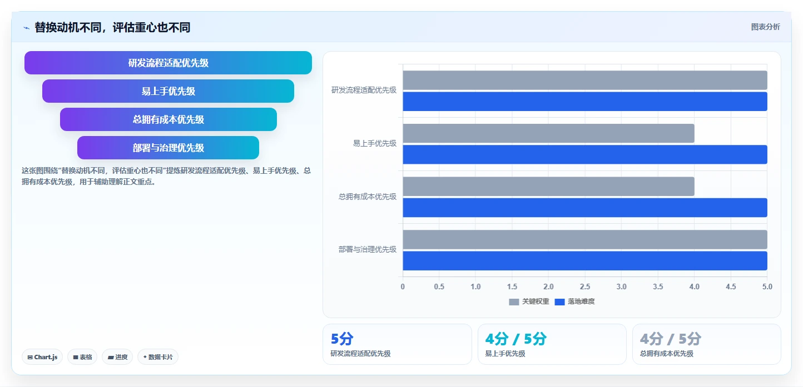The height and width of the screenshot is (387, 803).
Task: Click the blue bar for 总拥有成本优先级
Action: (585, 208)
